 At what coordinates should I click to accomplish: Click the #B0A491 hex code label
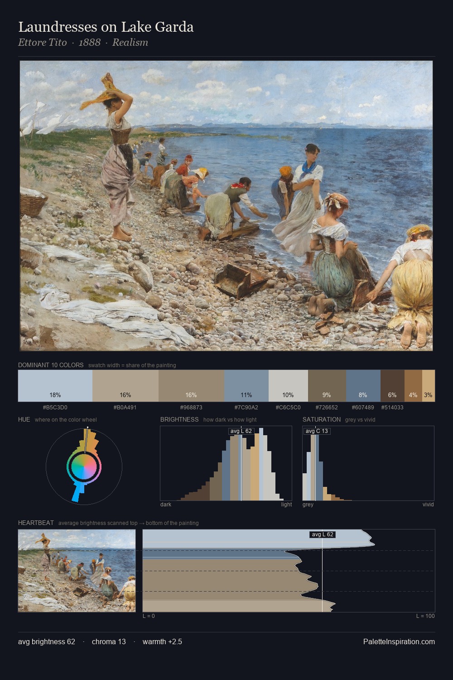click(125, 408)
